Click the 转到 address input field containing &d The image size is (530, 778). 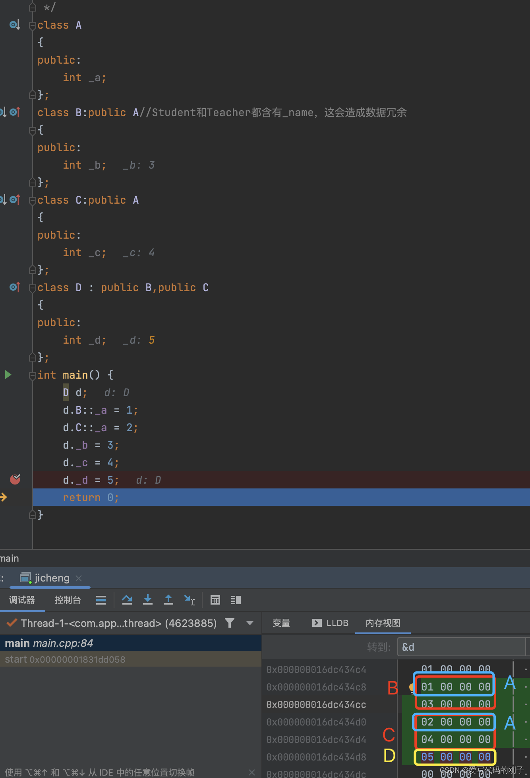point(462,647)
